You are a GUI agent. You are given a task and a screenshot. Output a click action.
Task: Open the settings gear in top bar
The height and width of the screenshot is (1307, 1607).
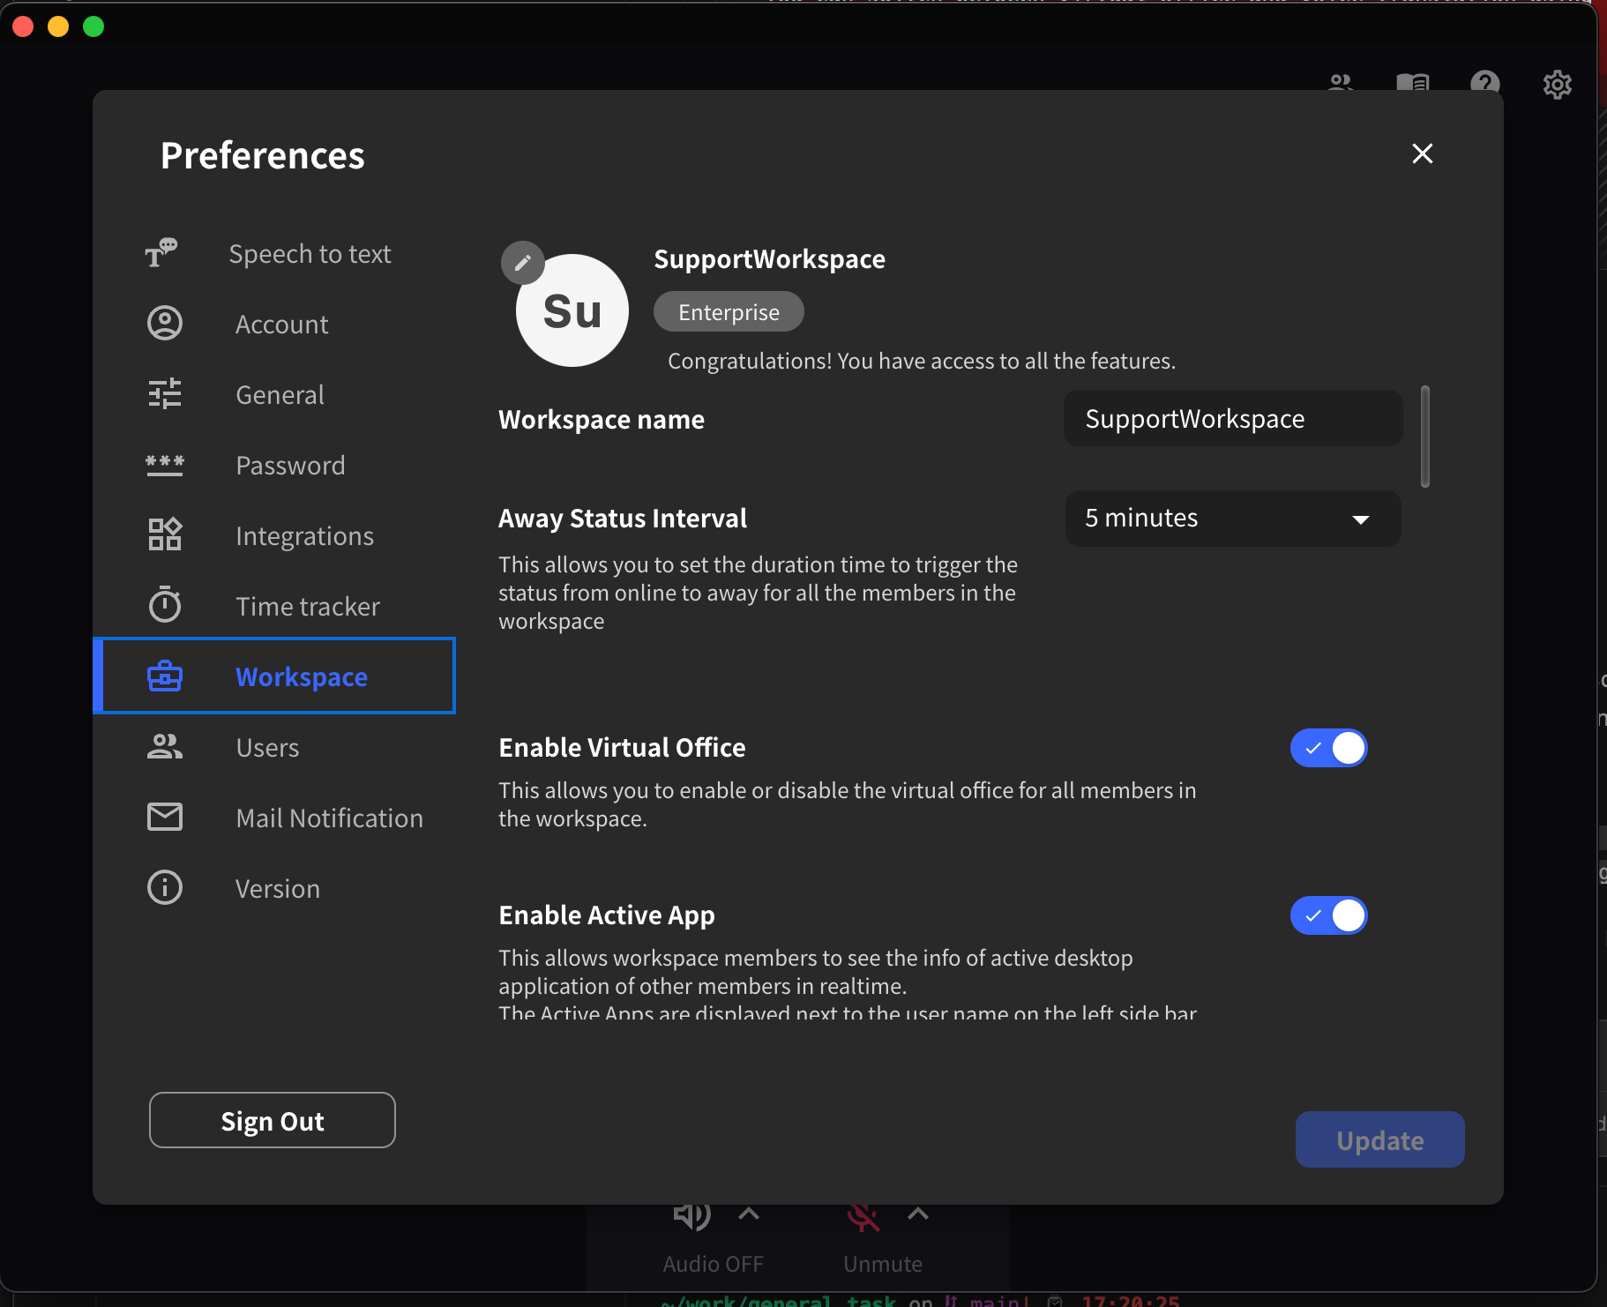pyautogui.click(x=1558, y=84)
